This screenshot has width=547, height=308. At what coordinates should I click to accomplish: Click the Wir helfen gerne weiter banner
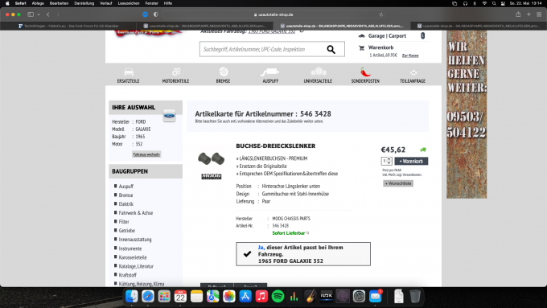pos(467,114)
